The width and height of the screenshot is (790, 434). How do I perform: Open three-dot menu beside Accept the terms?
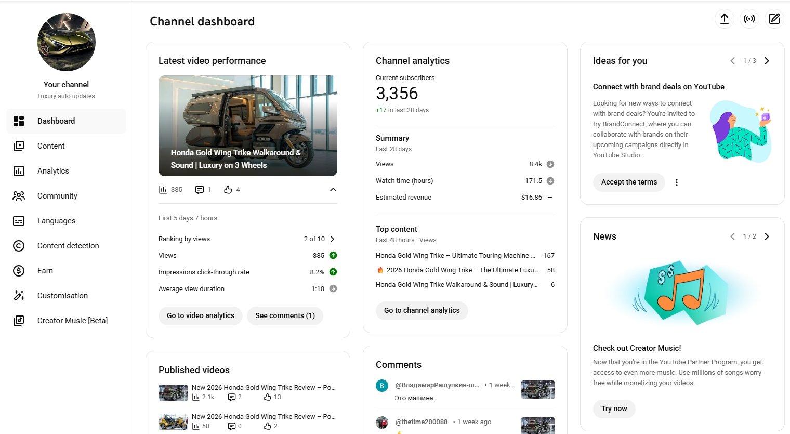(x=676, y=182)
